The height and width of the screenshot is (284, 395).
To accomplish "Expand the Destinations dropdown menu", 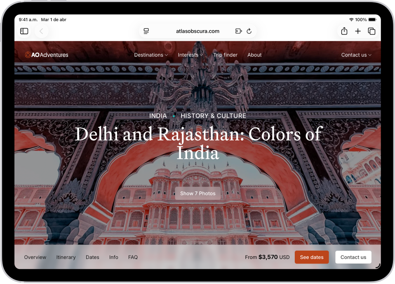I will click(x=151, y=55).
